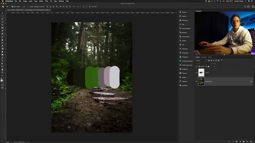Image resolution: width=255 pixels, height=143 pixels.
Task: Toggle Show Transform Controls checkbox
Action: [29, 7]
